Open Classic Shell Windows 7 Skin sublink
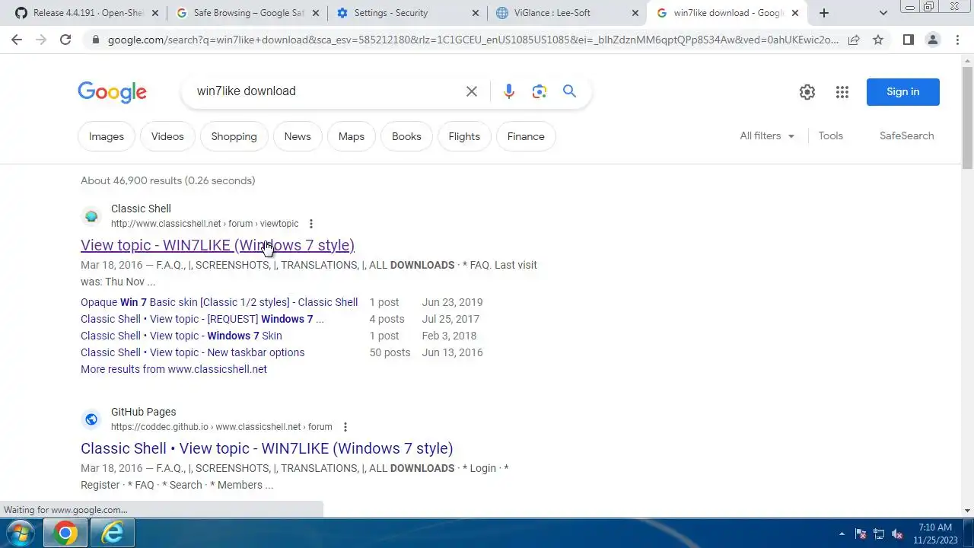 tap(181, 336)
